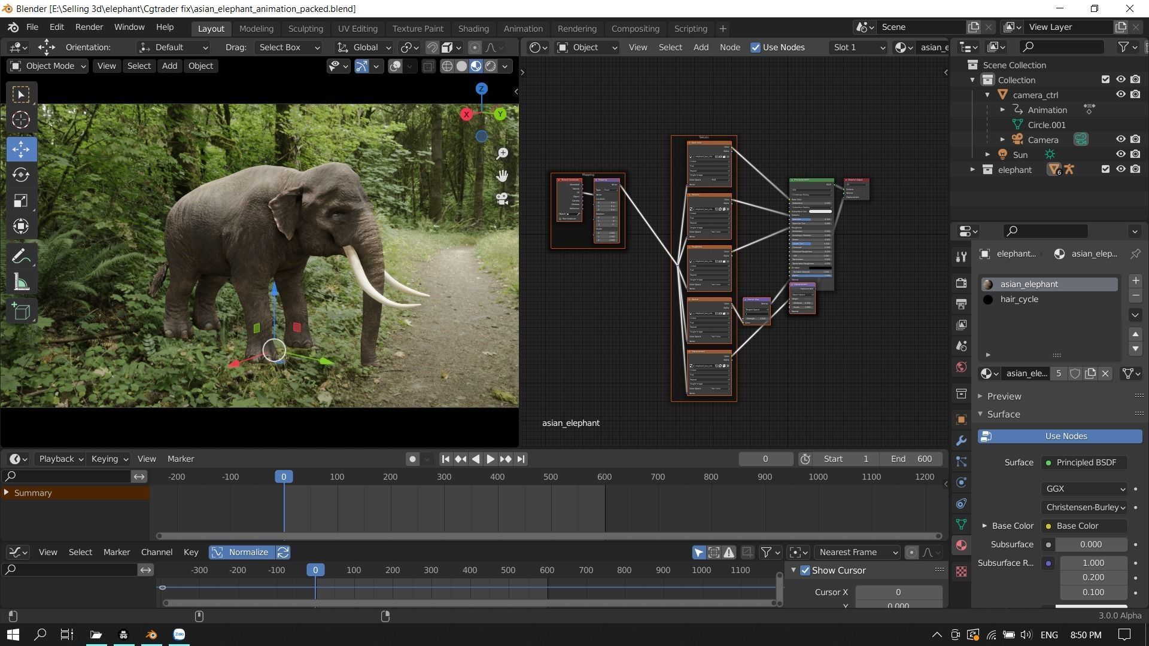Screen dimensions: 1149x646
Task: Expand the Sun object in the outliner
Action: [x=988, y=154]
